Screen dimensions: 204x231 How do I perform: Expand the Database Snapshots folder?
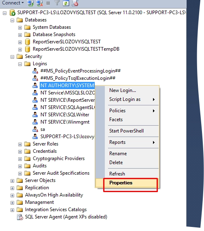(x=20, y=35)
